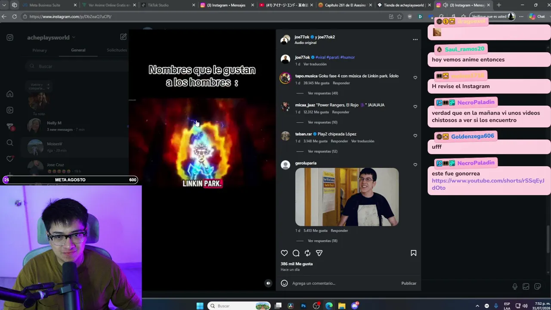The height and width of the screenshot is (310, 551).
Task: Click the #viral hashtag in the caption
Action: (x=320, y=57)
